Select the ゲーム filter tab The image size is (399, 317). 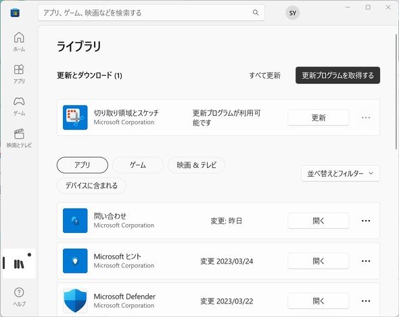[138, 165]
